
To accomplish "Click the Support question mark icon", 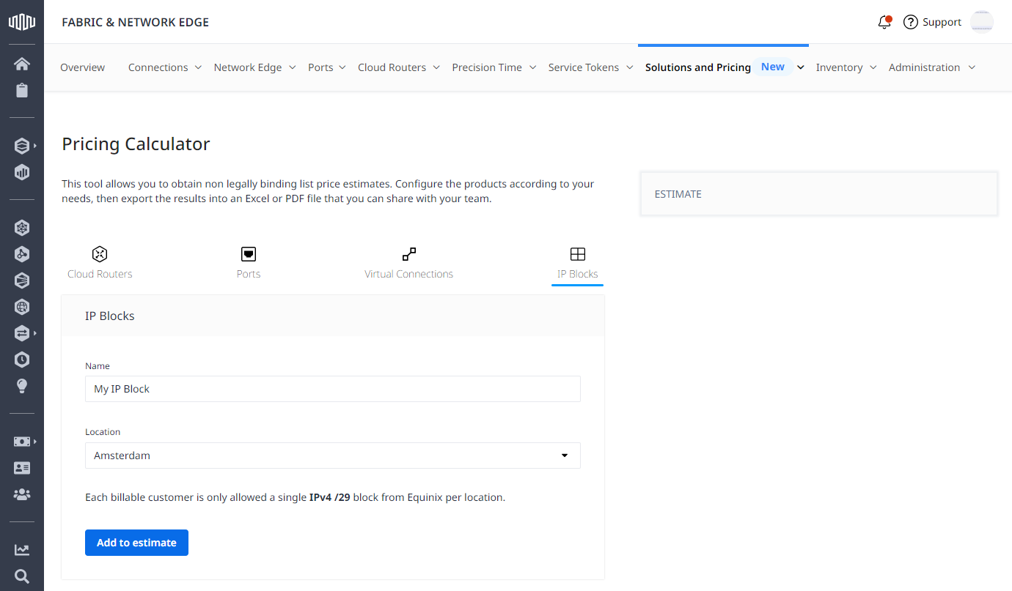I will (911, 22).
